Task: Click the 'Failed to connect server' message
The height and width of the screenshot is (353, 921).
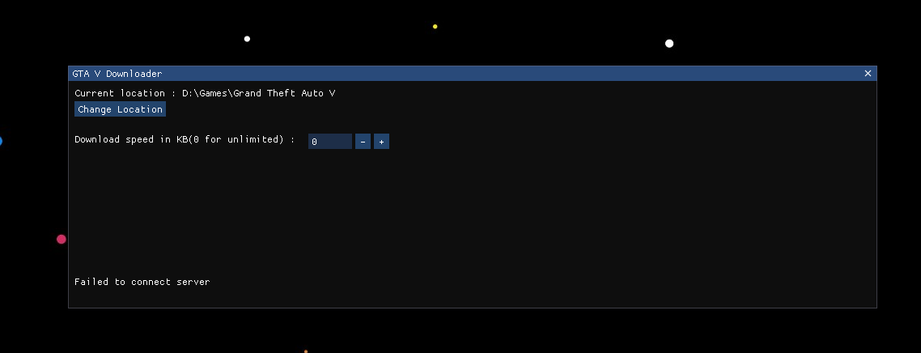Action: (x=142, y=282)
